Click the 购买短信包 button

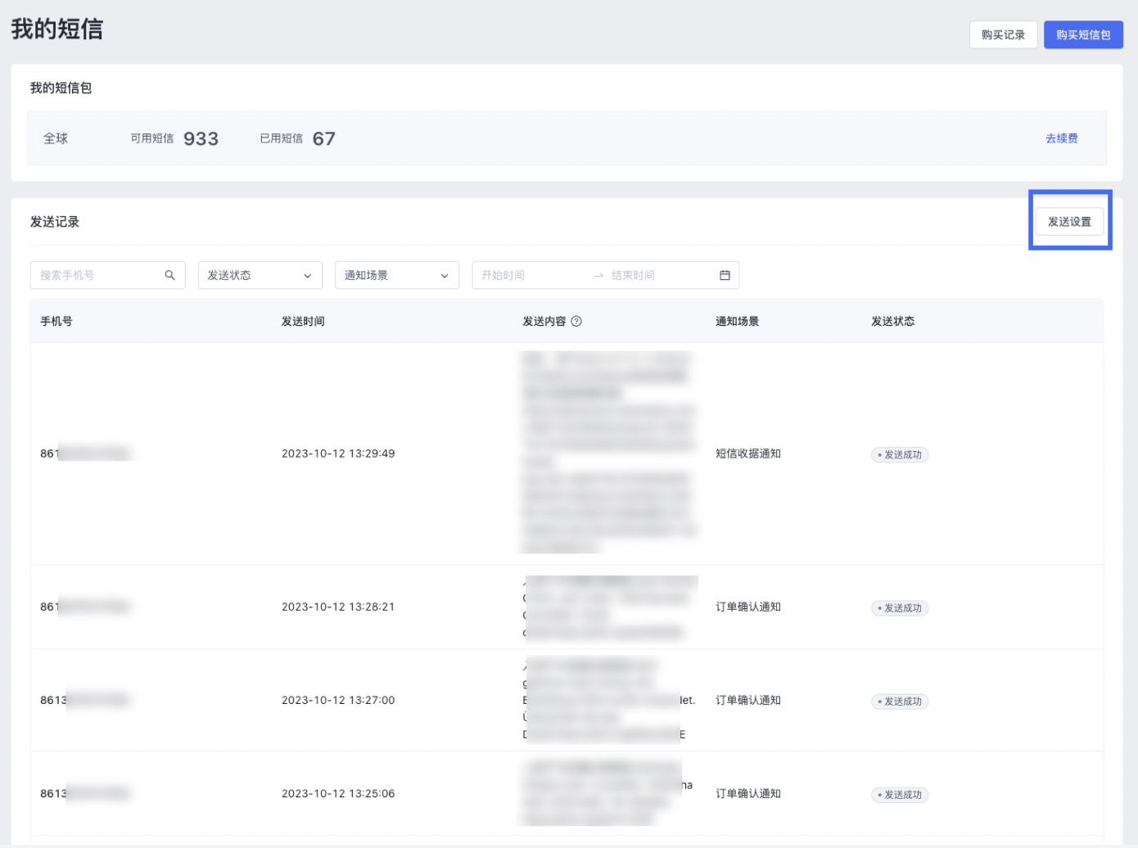[x=1082, y=35]
